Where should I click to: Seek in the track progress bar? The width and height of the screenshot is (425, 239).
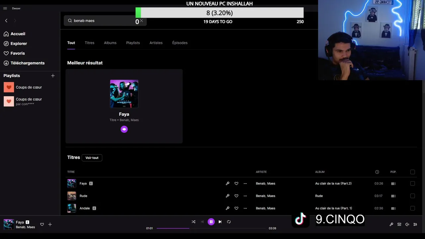[x=211, y=228]
